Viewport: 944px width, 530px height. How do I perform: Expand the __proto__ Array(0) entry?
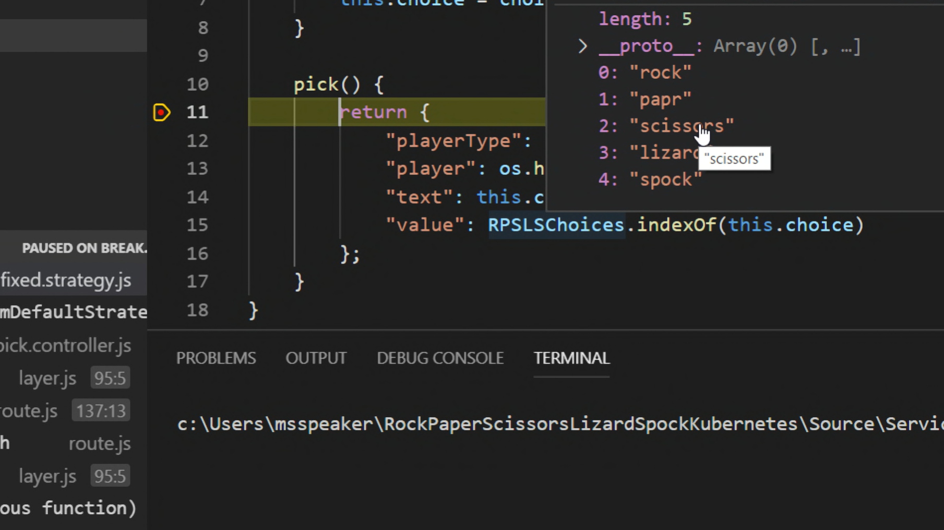[x=583, y=46]
